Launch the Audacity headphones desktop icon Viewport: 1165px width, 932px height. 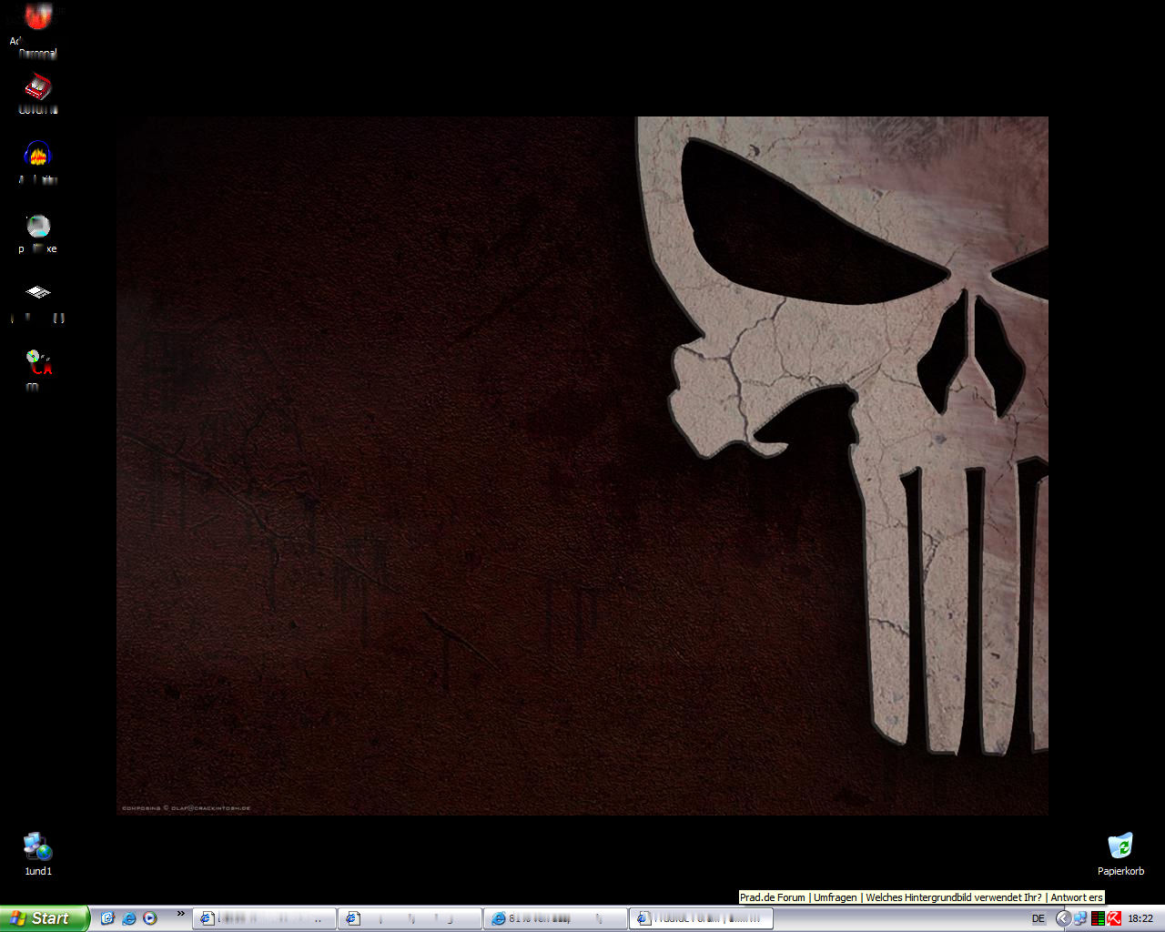[37, 155]
